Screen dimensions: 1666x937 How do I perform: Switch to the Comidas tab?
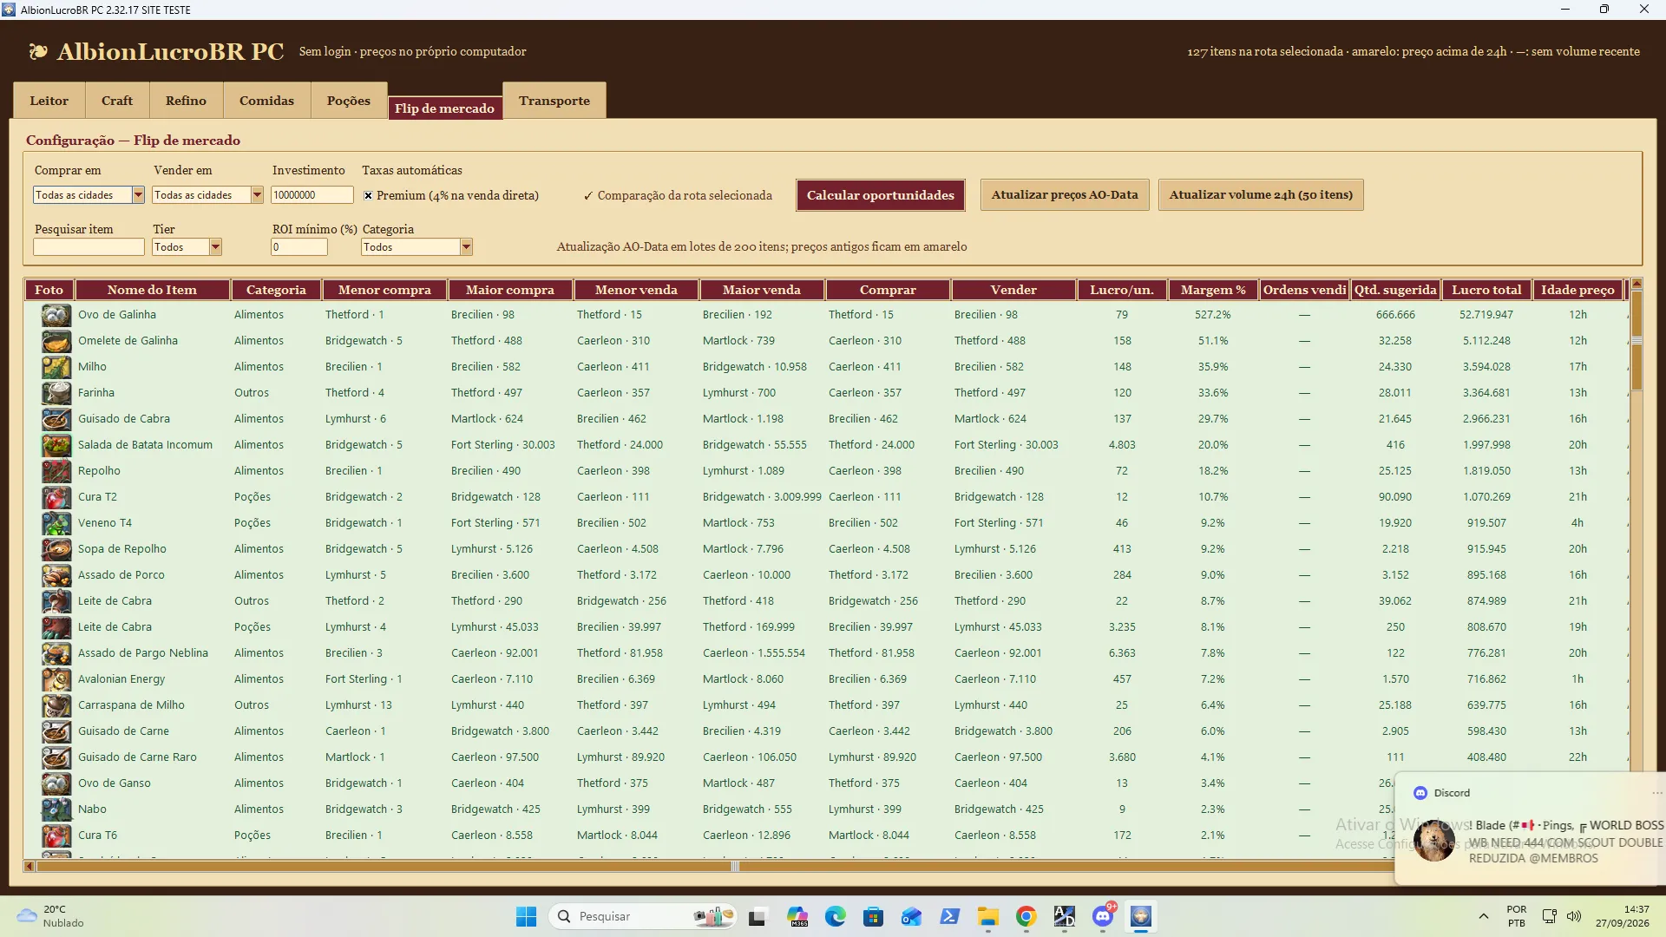click(x=267, y=101)
